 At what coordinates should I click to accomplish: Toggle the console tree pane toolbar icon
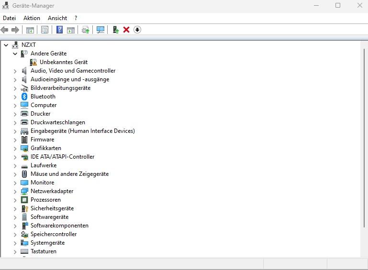(x=30, y=30)
